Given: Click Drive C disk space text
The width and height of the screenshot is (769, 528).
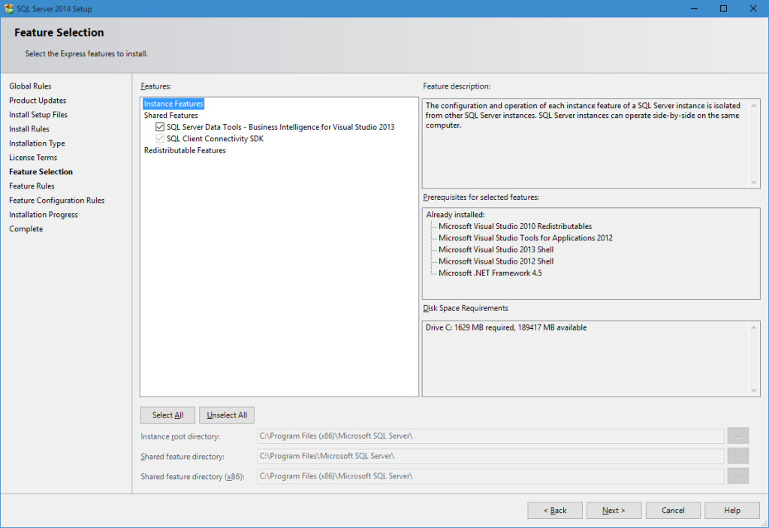Looking at the screenshot, I should tap(505, 327).
